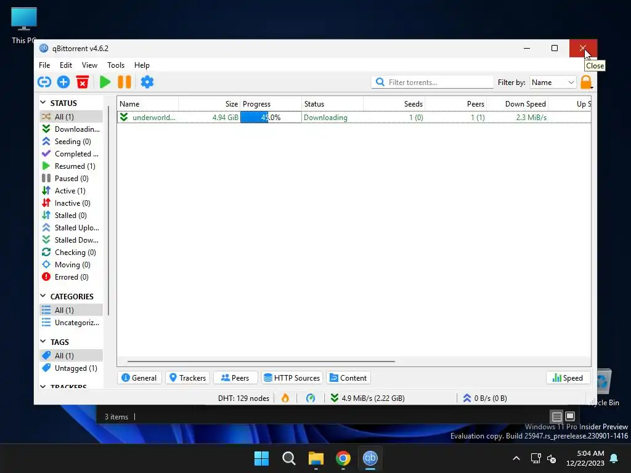Select the Uncategorized category filter

coord(71,323)
